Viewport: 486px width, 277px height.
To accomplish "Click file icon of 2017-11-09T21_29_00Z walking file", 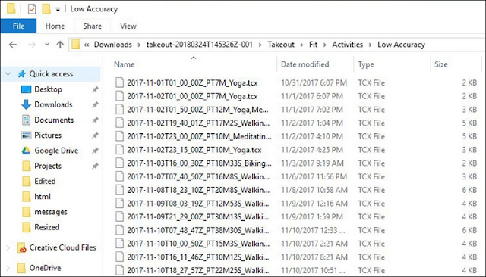I will pyautogui.click(x=120, y=216).
